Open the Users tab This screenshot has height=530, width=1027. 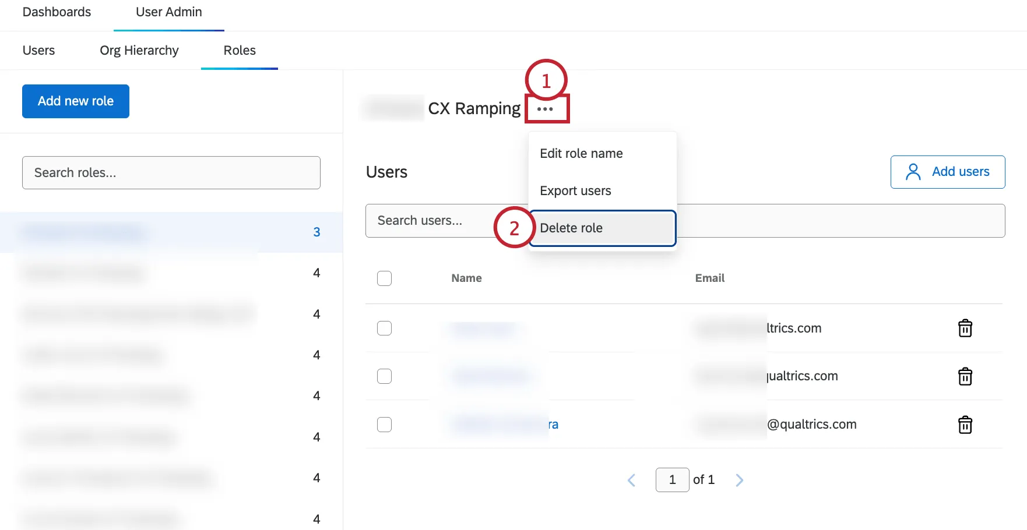[38, 50]
